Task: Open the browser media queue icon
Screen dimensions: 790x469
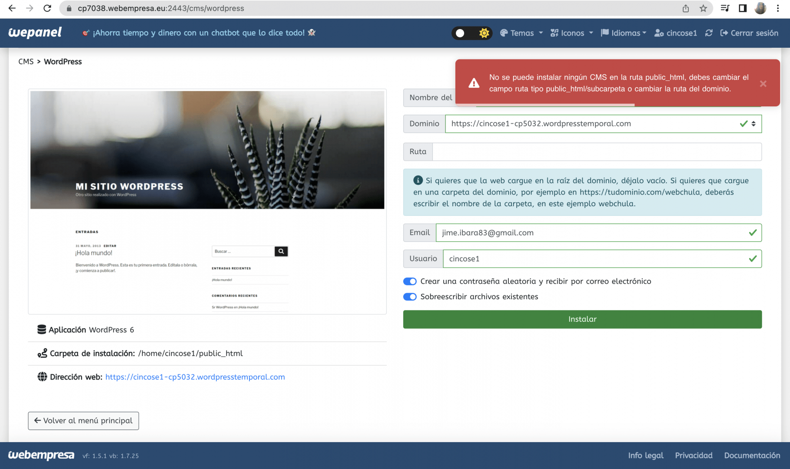Action: (725, 8)
